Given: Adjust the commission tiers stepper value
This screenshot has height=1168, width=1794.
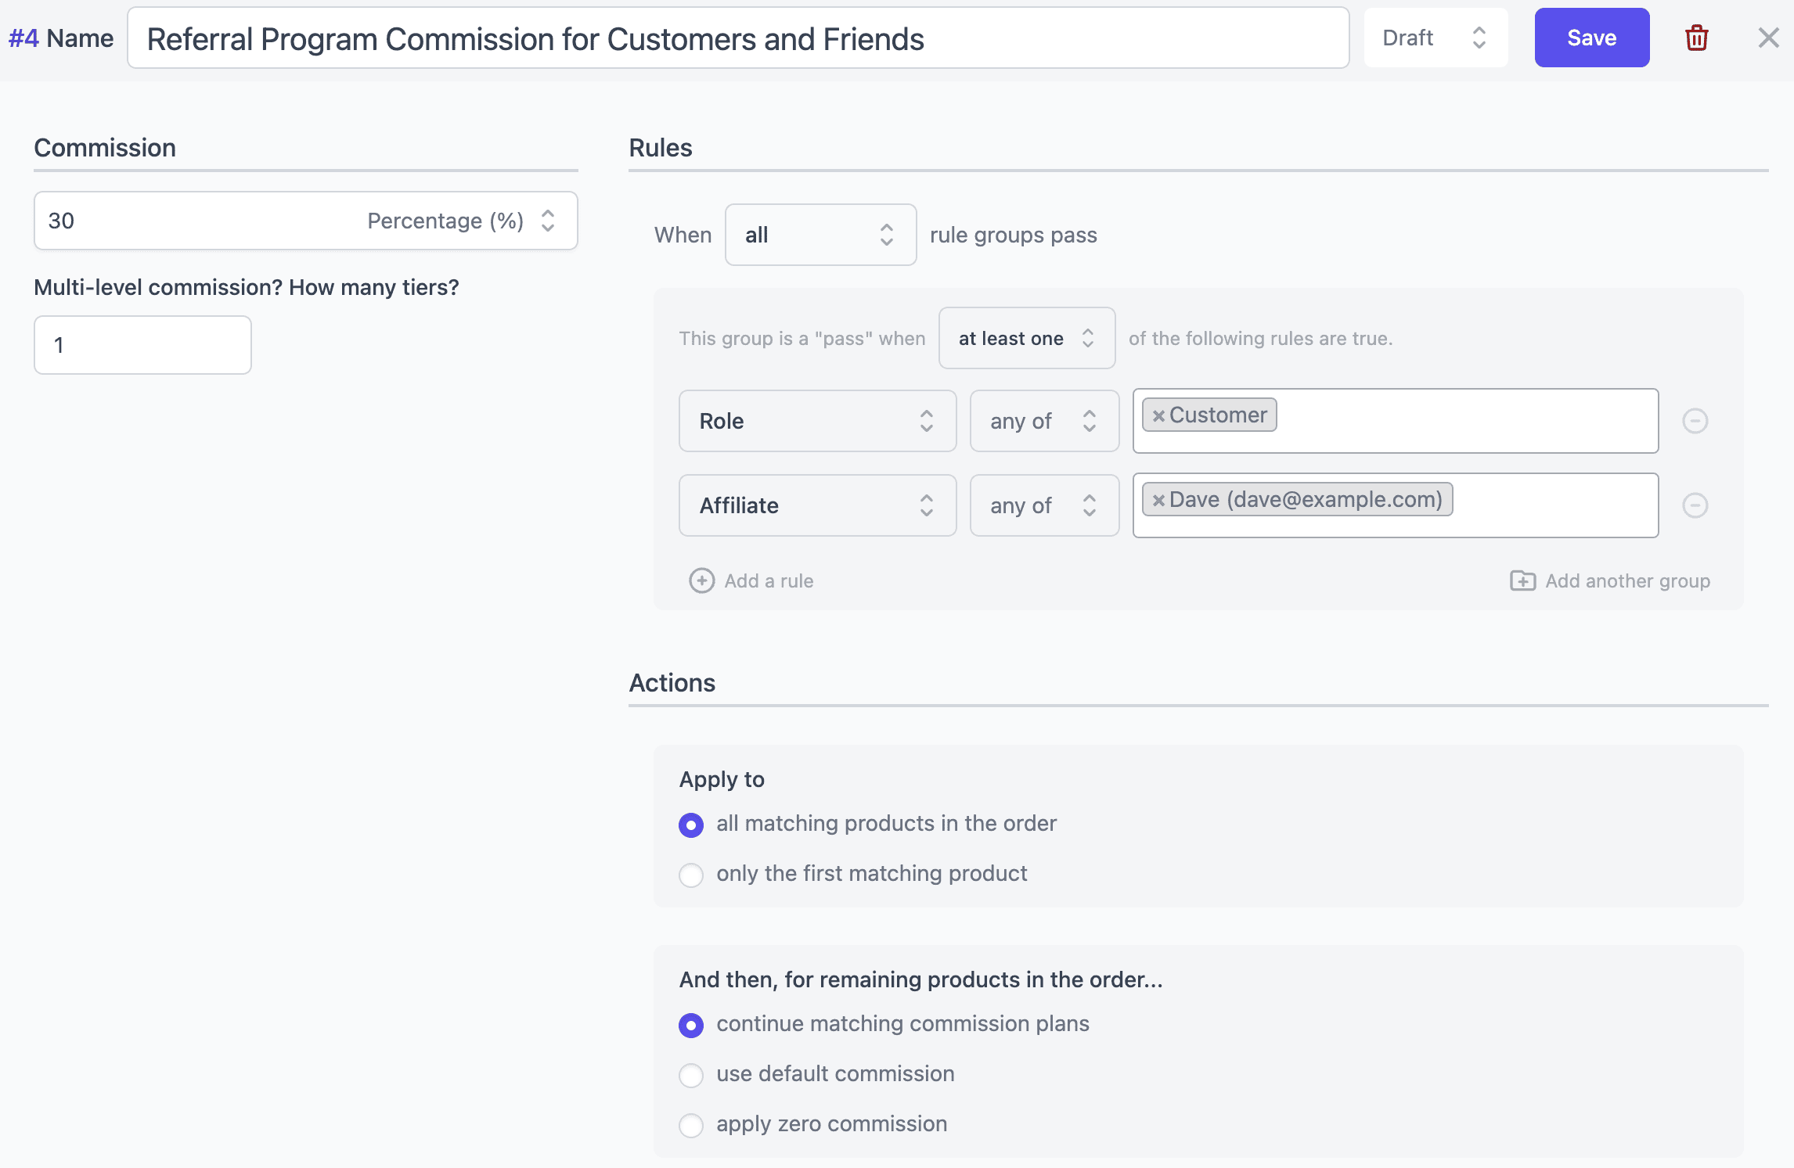Looking at the screenshot, I should [x=142, y=345].
